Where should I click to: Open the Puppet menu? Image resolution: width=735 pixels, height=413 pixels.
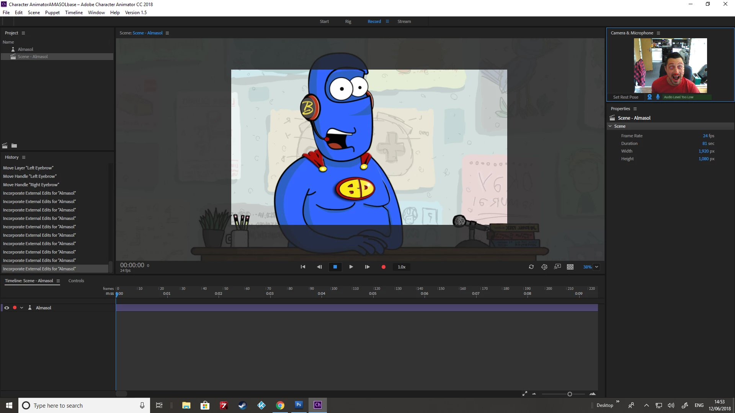tap(52, 13)
